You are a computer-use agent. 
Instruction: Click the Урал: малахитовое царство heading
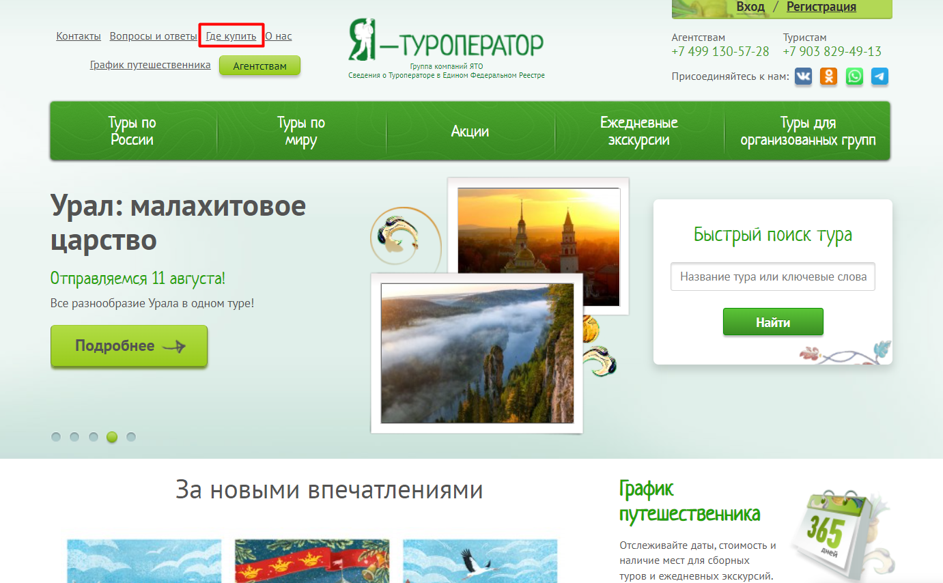click(178, 223)
